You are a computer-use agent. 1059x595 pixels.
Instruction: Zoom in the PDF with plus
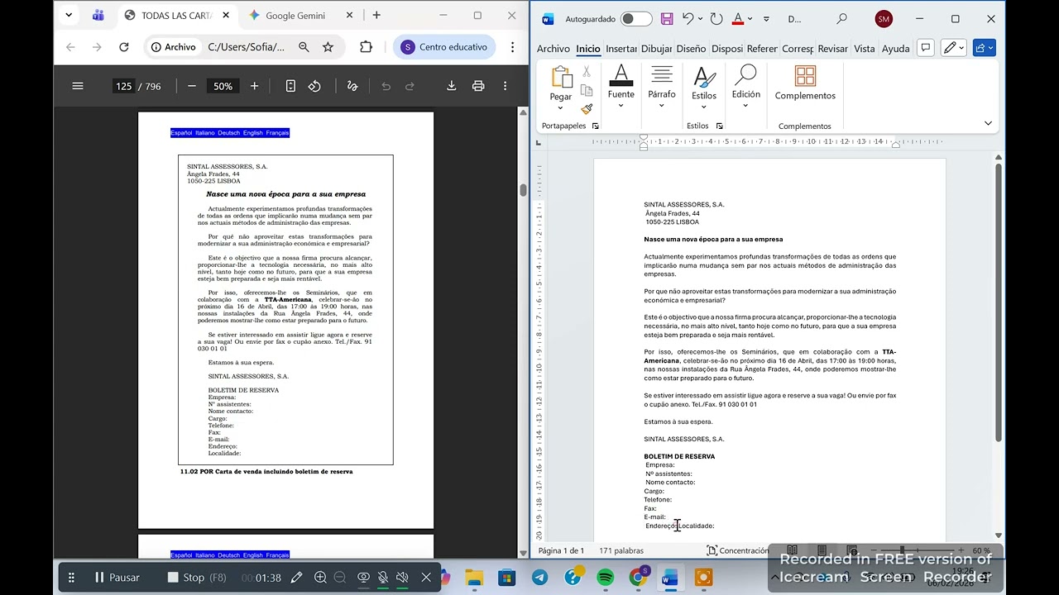pyautogui.click(x=254, y=86)
